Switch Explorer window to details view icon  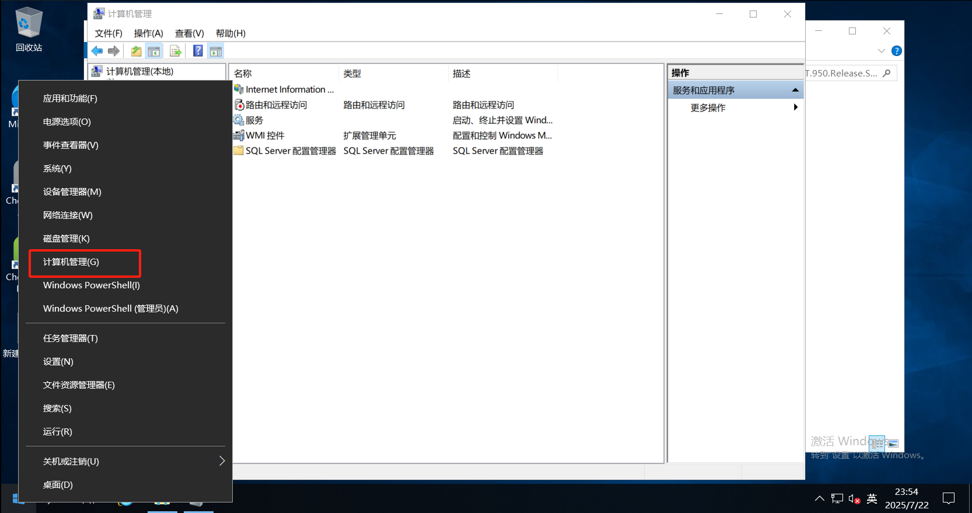tap(877, 444)
